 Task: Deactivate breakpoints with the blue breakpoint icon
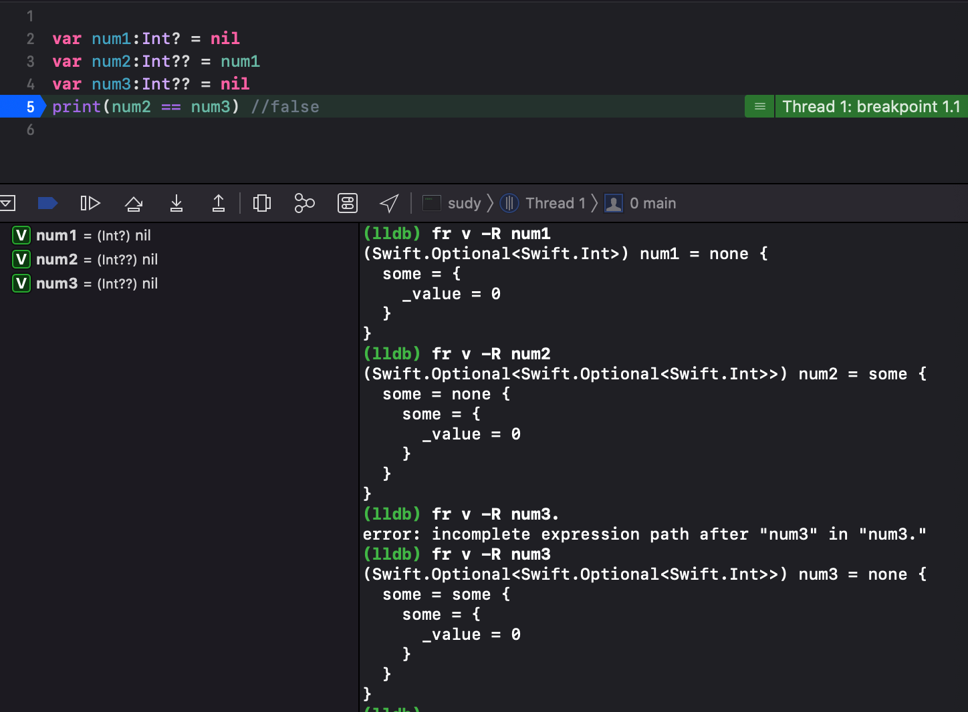(x=47, y=203)
